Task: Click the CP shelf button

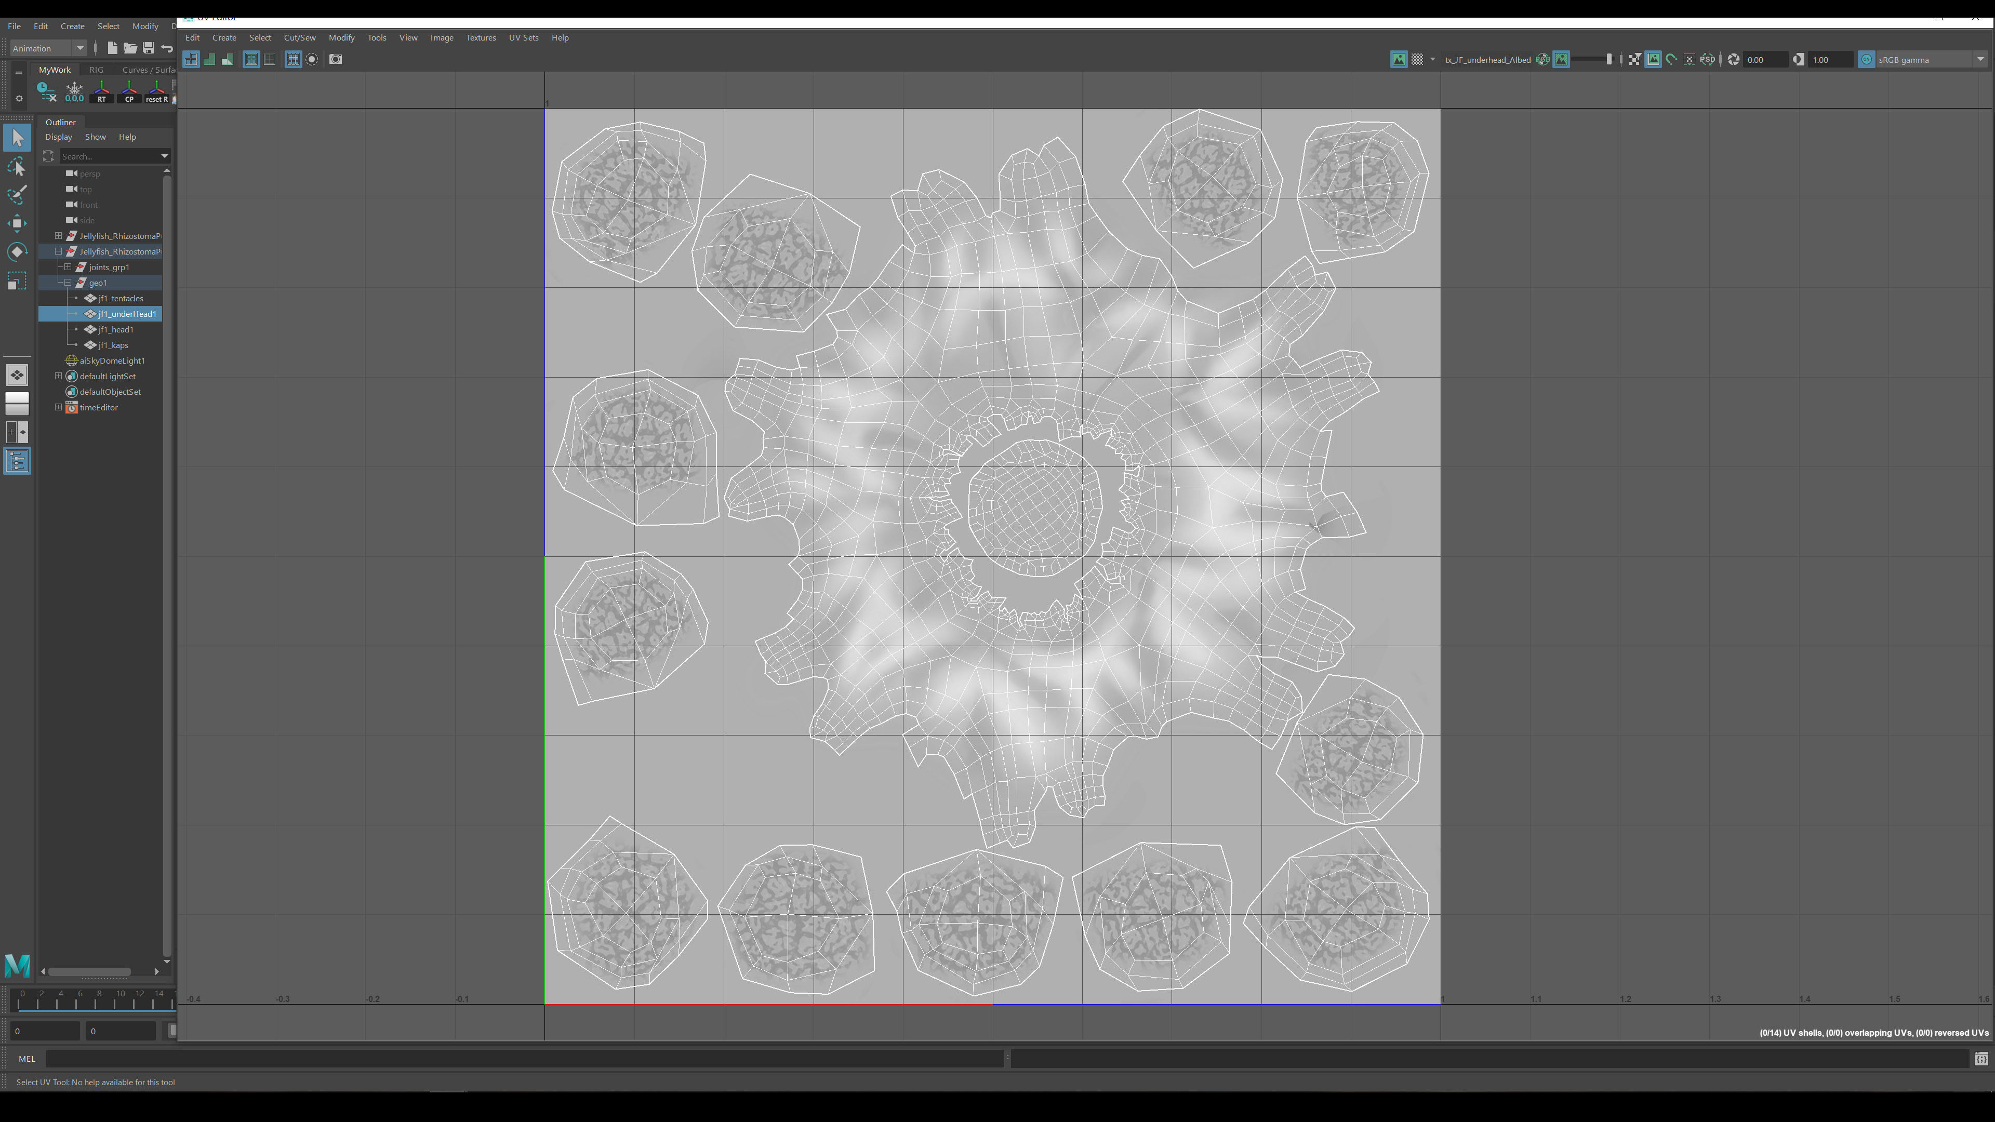Action: [129, 92]
